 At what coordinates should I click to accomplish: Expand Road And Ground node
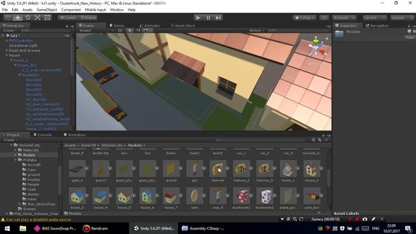tap(7, 51)
